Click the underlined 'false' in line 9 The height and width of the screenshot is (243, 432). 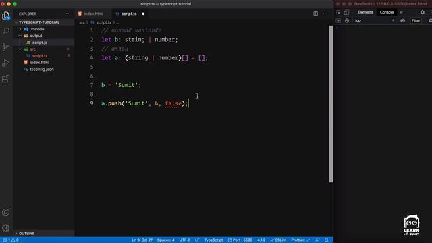[x=173, y=103]
